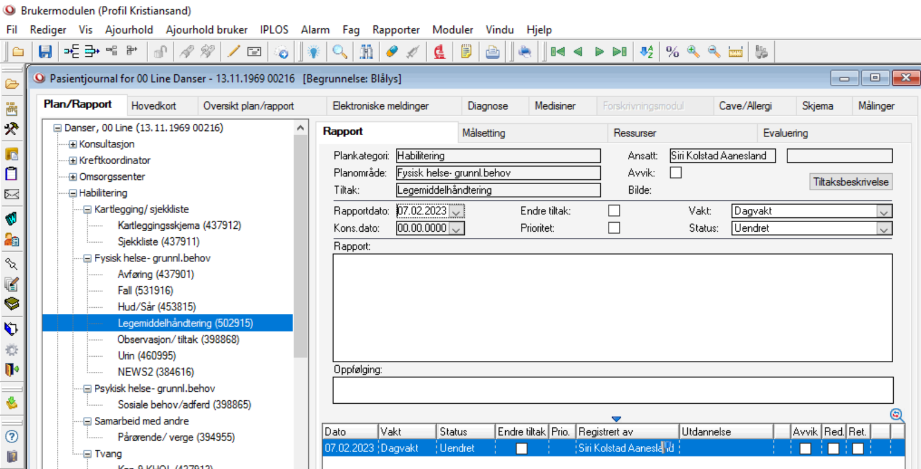Click the red microscope icon
921x469 pixels.
click(440, 52)
